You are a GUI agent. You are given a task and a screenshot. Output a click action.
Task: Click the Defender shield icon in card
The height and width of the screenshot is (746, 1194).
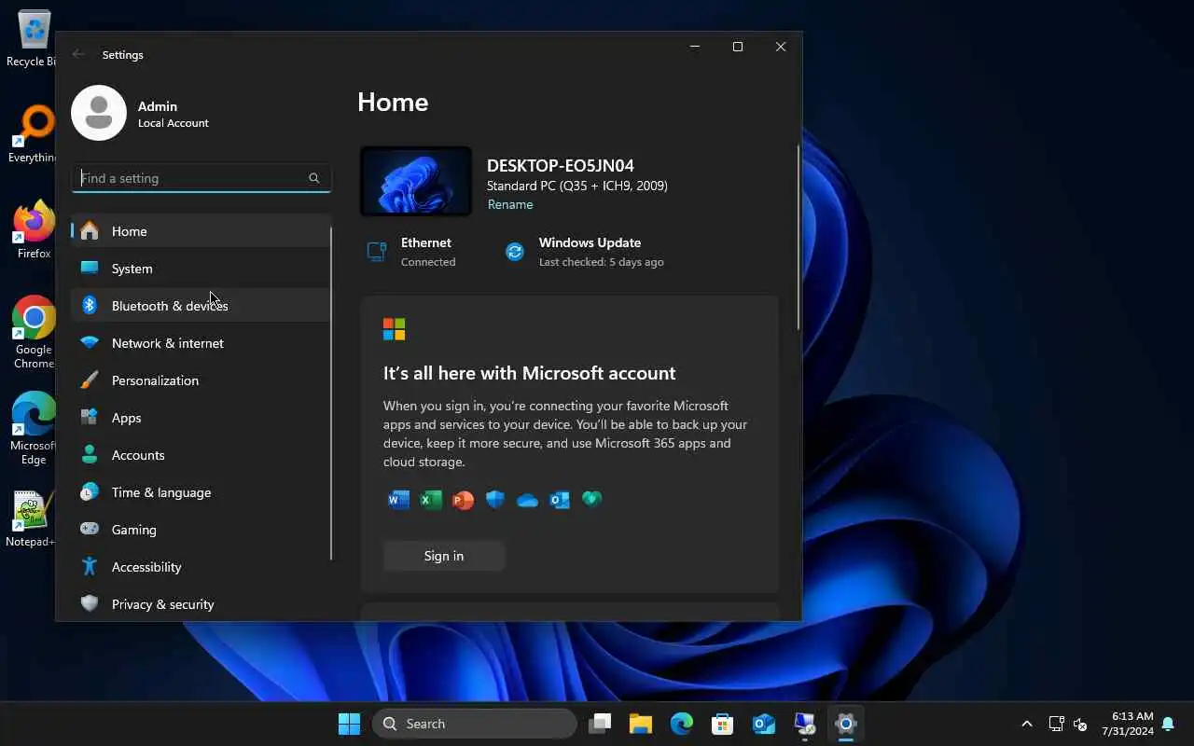[495, 500]
